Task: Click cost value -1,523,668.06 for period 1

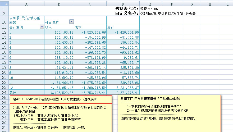Action: coord(90,32)
